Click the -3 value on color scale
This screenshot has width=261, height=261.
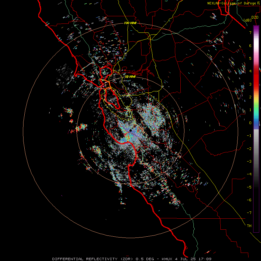coord(249,162)
